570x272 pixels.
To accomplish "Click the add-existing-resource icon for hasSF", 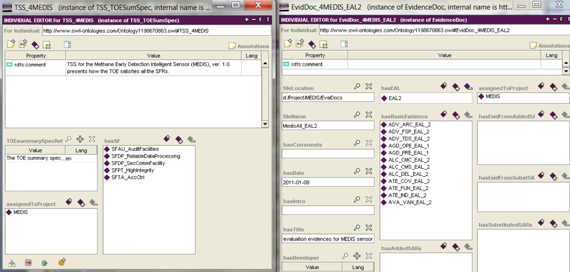I will [179, 139].
